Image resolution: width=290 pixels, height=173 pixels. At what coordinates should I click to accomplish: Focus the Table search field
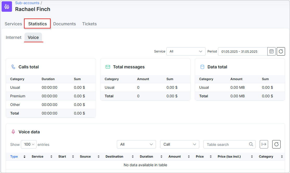pos(229,144)
